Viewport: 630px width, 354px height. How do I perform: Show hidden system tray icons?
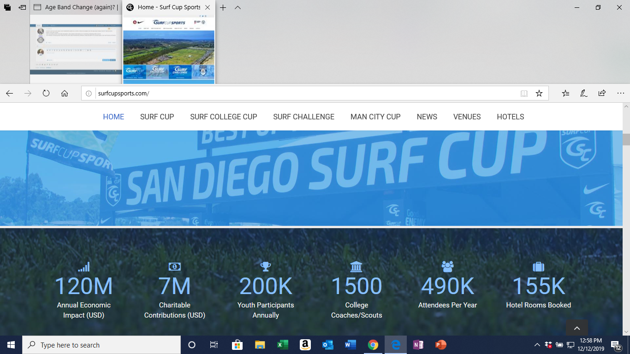[x=537, y=345]
